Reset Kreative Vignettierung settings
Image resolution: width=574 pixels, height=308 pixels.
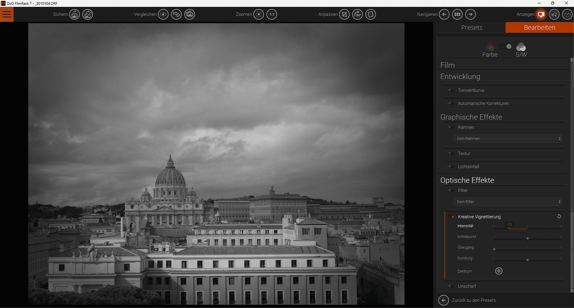point(559,216)
